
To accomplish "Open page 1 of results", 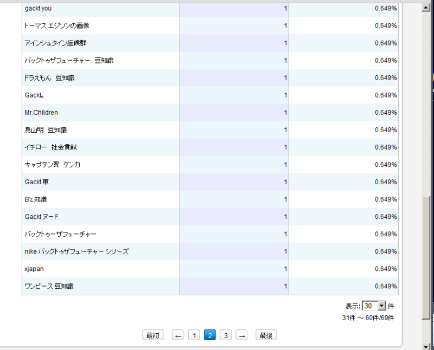I will click(194, 335).
